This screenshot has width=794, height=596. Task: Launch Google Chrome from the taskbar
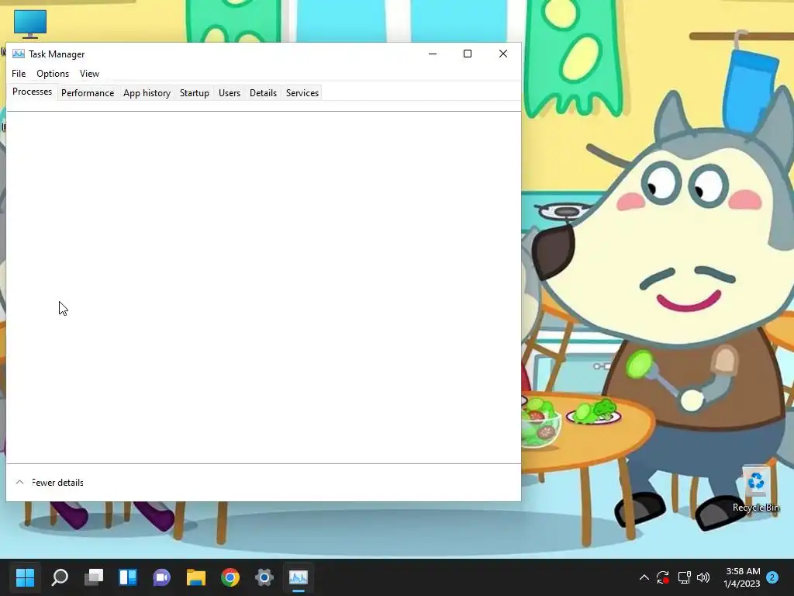[230, 577]
